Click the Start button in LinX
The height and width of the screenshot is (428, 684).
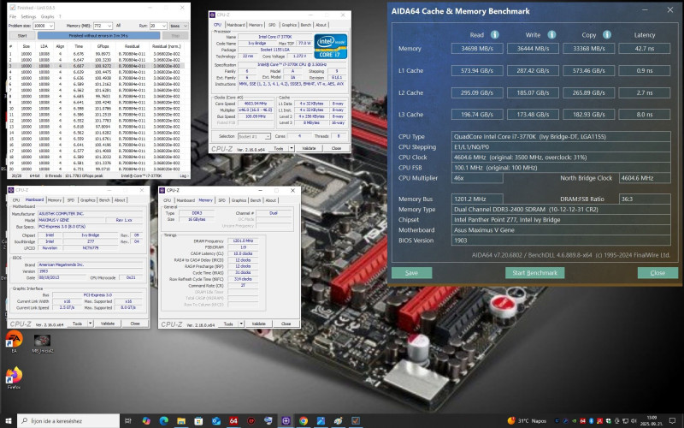click(x=22, y=36)
